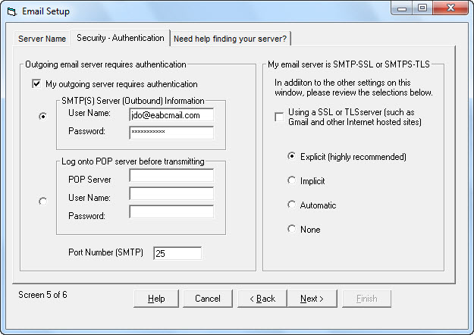Image resolution: width=474 pixels, height=335 pixels.
Task: Click the Port Number (SMTP) label
Action: click(x=106, y=252)
